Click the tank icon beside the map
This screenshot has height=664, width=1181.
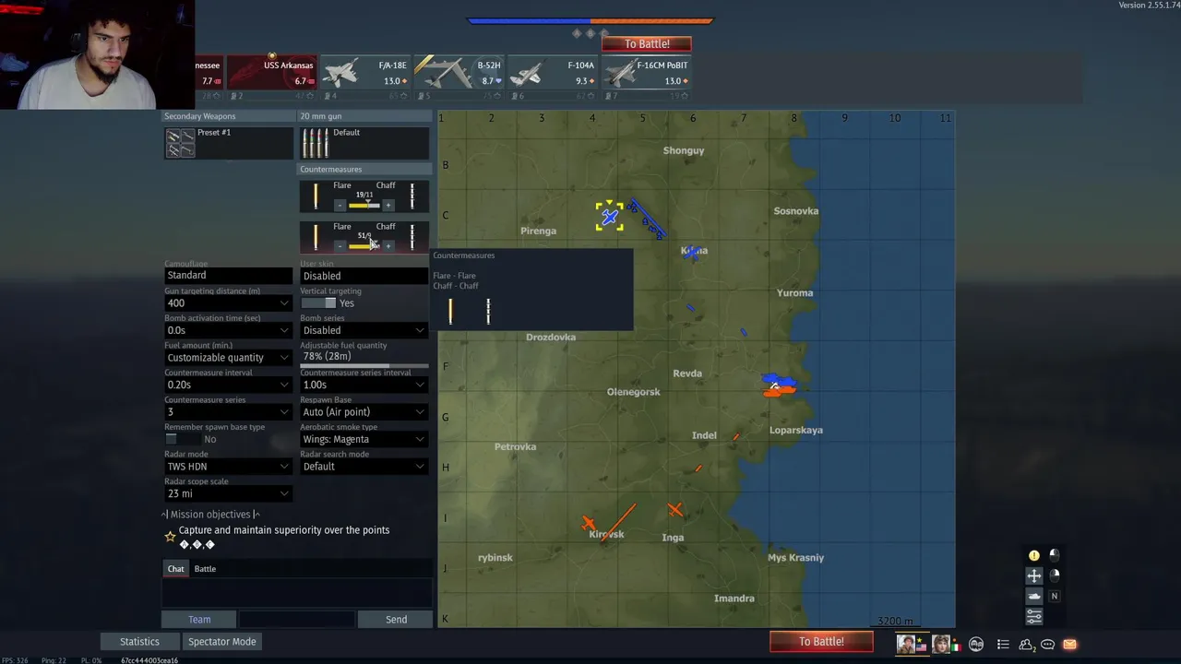click(1034, 596)
